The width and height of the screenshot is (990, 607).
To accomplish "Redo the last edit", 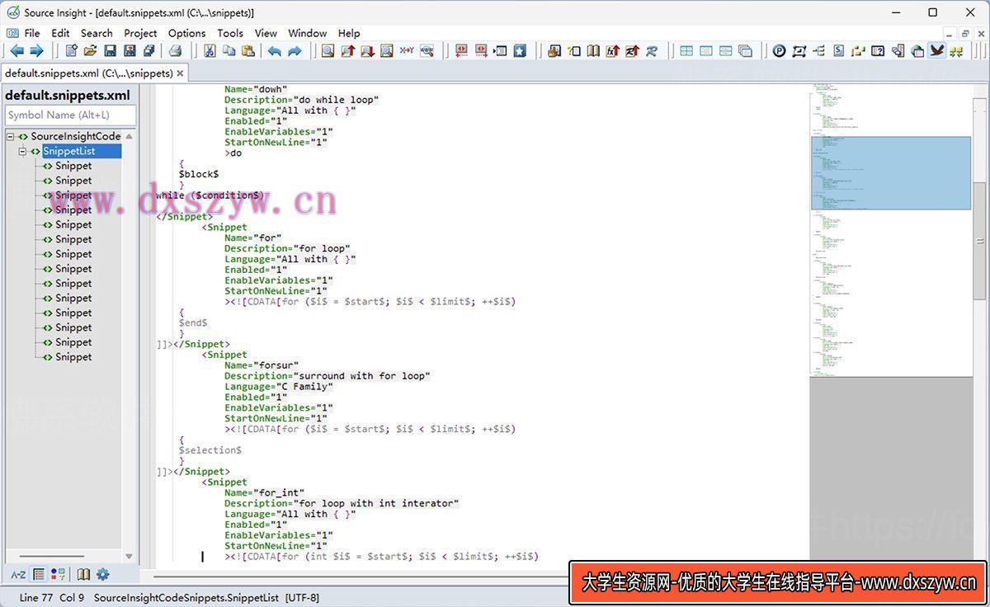I will (295, 51).
